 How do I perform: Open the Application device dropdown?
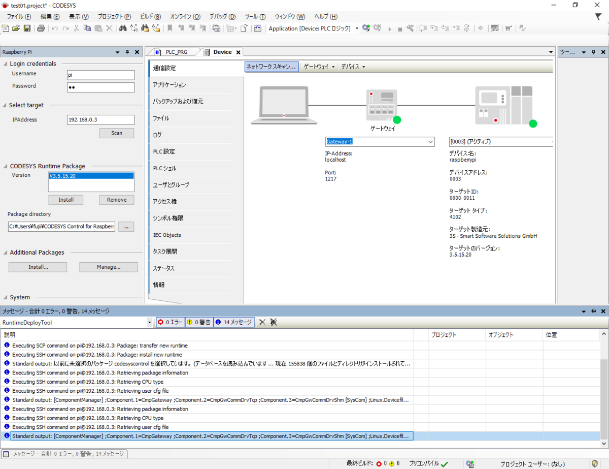(x=357, y=28)
